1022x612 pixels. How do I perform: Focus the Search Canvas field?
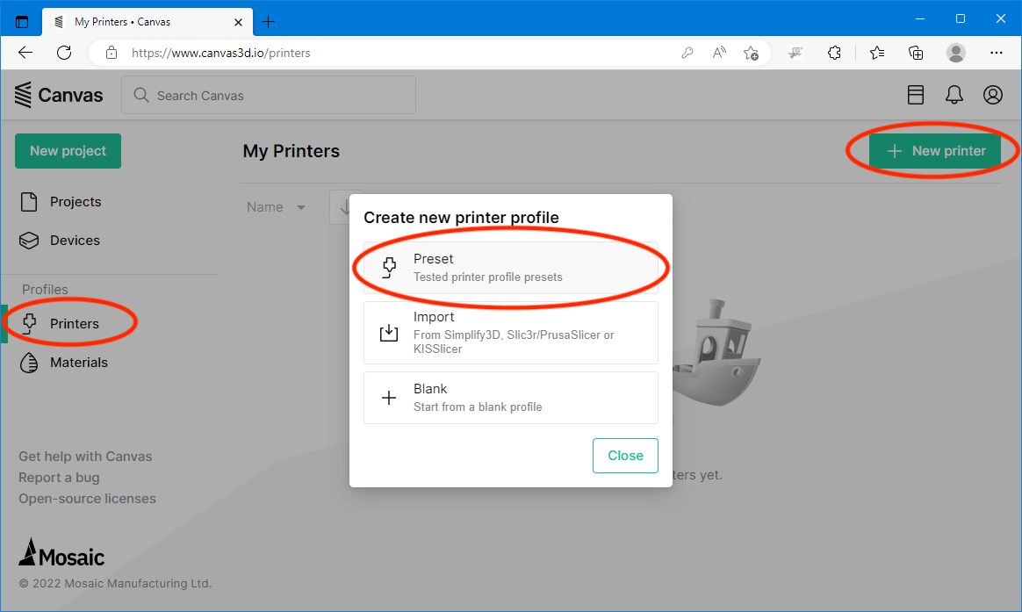coord(269,95)
